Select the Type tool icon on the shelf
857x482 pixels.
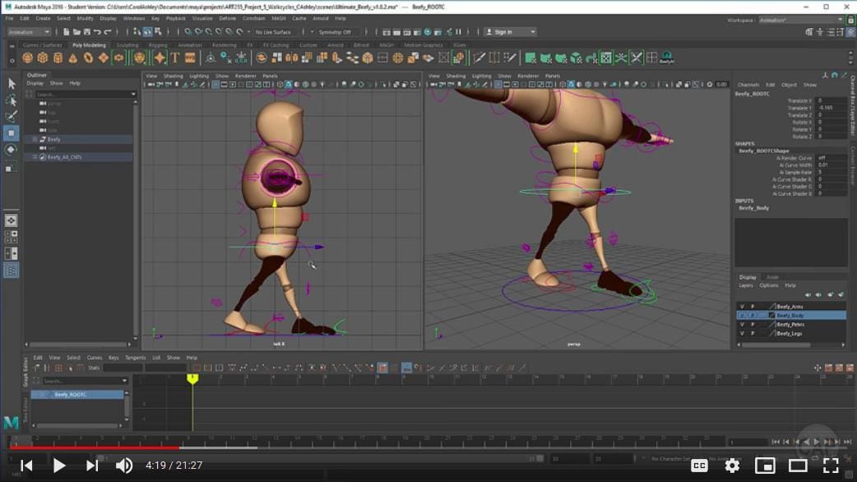coord(174,58)
